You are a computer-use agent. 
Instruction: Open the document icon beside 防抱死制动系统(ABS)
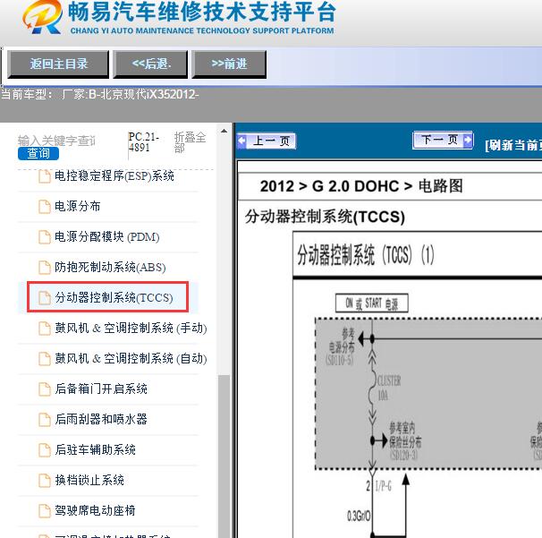click(x=44, y=268)
